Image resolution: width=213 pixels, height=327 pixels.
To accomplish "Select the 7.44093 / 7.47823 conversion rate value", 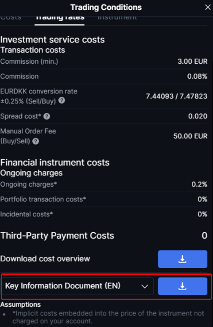I will (x=177, y=96).
